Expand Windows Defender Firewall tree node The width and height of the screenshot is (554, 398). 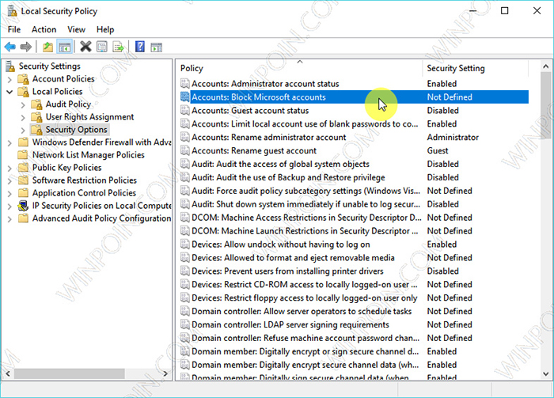point(9,142)
